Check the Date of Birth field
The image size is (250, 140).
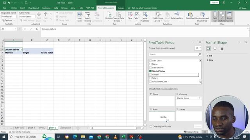[150, 68]
